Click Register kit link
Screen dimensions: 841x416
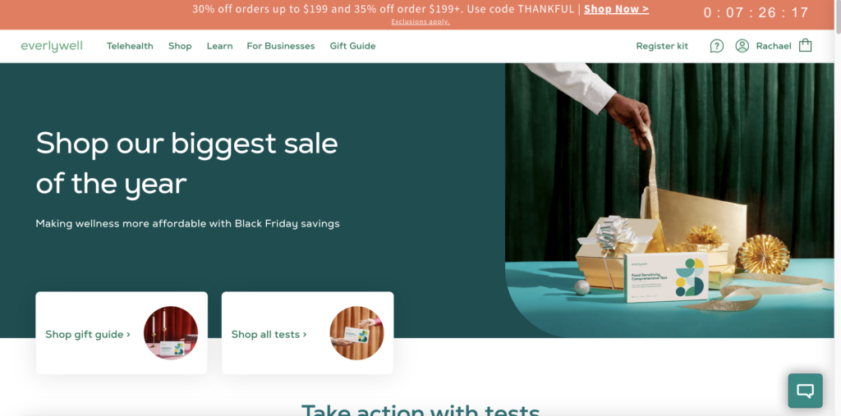[662, 46]
